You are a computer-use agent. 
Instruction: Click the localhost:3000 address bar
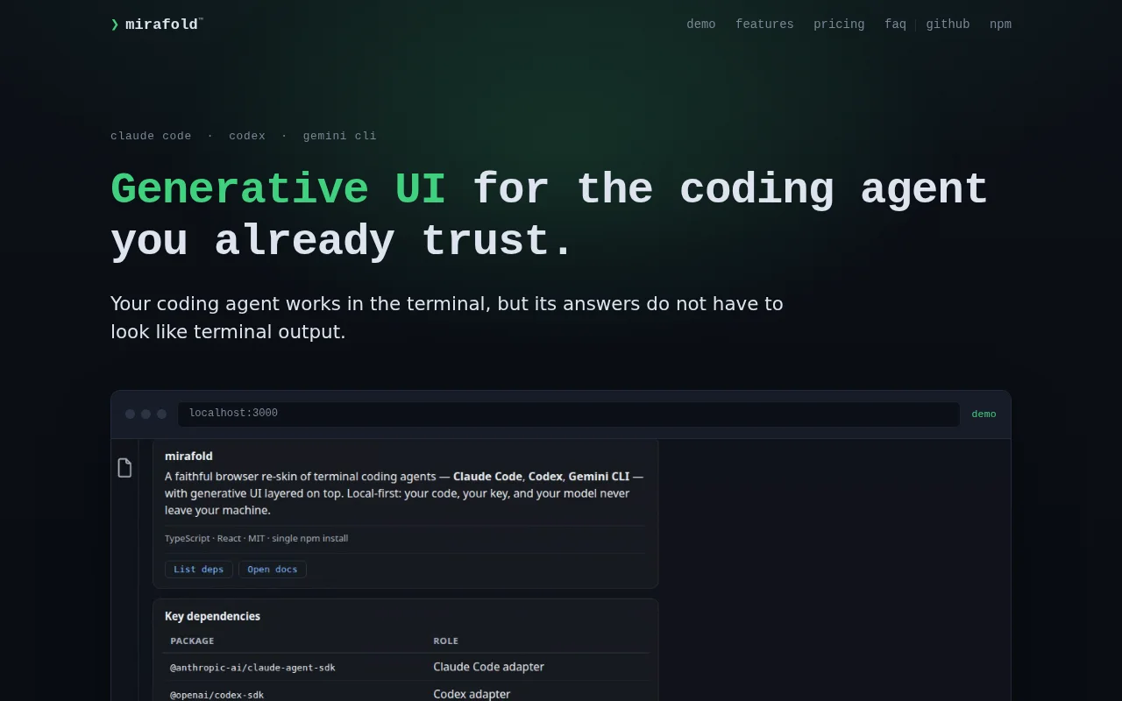(x=569, y=414)
